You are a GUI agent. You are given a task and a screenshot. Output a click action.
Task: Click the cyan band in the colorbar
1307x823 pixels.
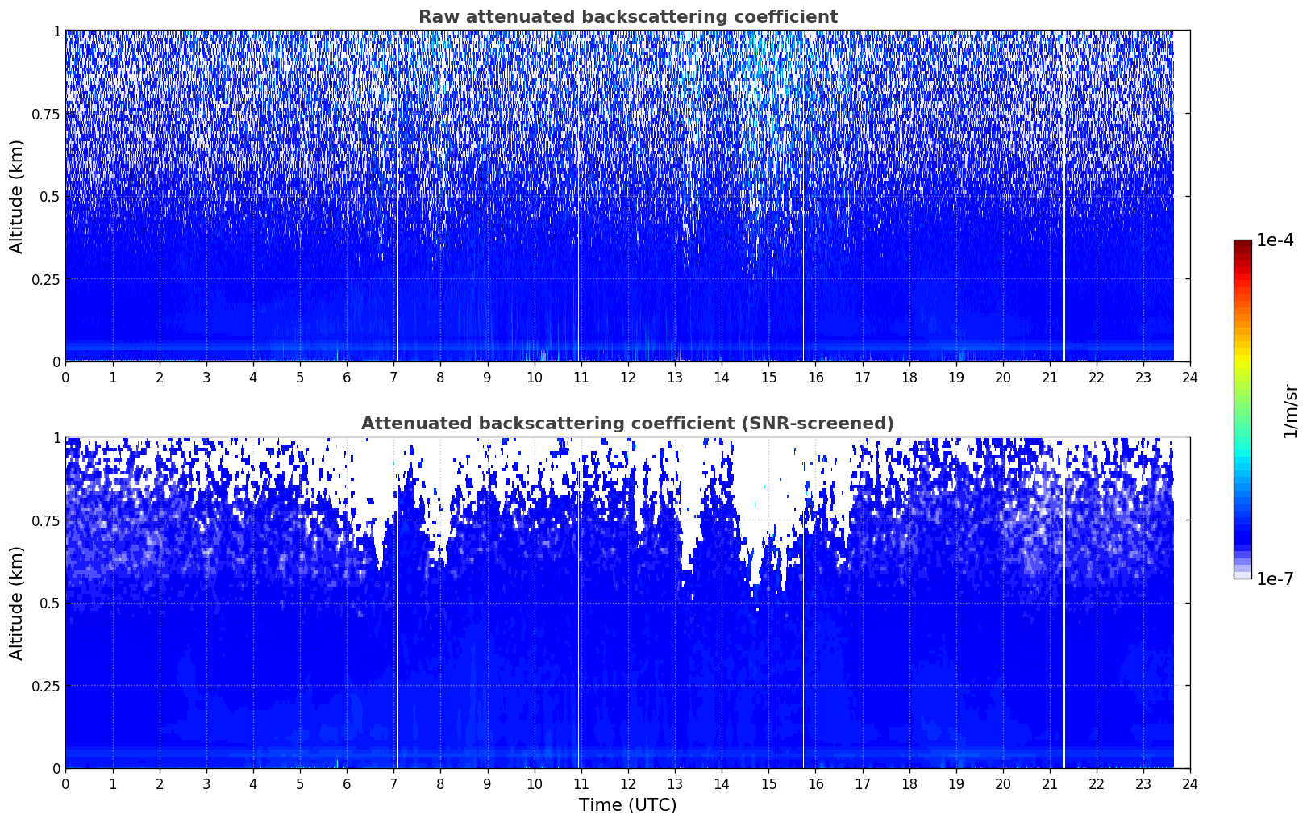1242,460
